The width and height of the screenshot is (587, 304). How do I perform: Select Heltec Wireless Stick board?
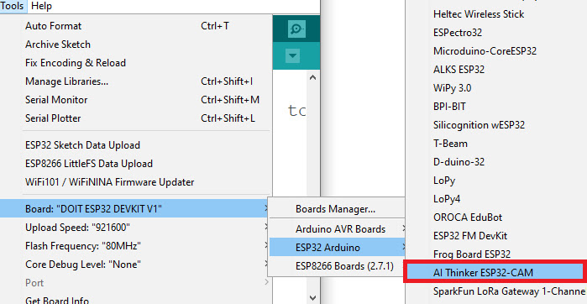point(496,13)
